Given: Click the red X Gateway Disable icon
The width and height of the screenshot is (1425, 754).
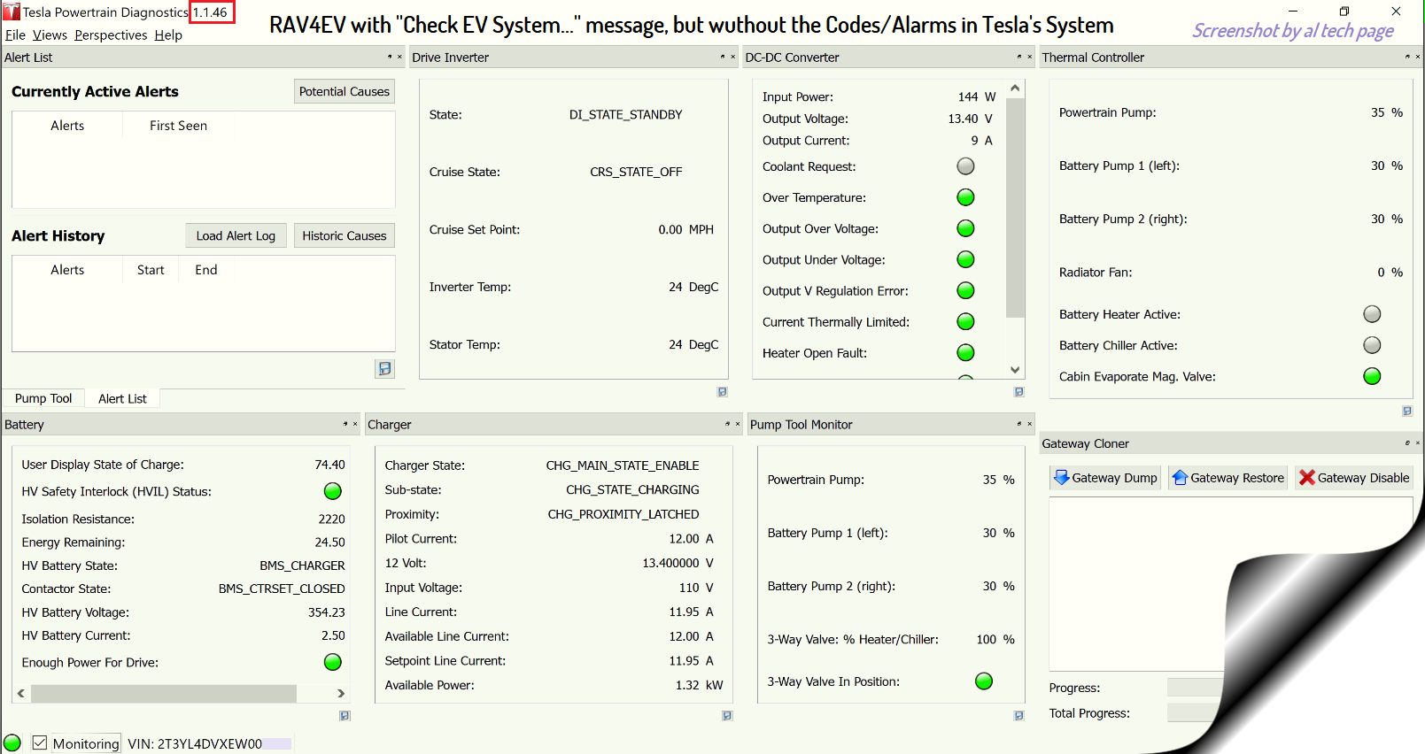Looking at the screenshot, I should 1306,478.
